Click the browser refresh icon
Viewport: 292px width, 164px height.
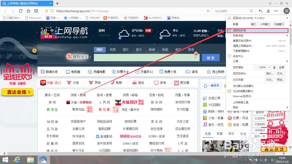point(21,11)
